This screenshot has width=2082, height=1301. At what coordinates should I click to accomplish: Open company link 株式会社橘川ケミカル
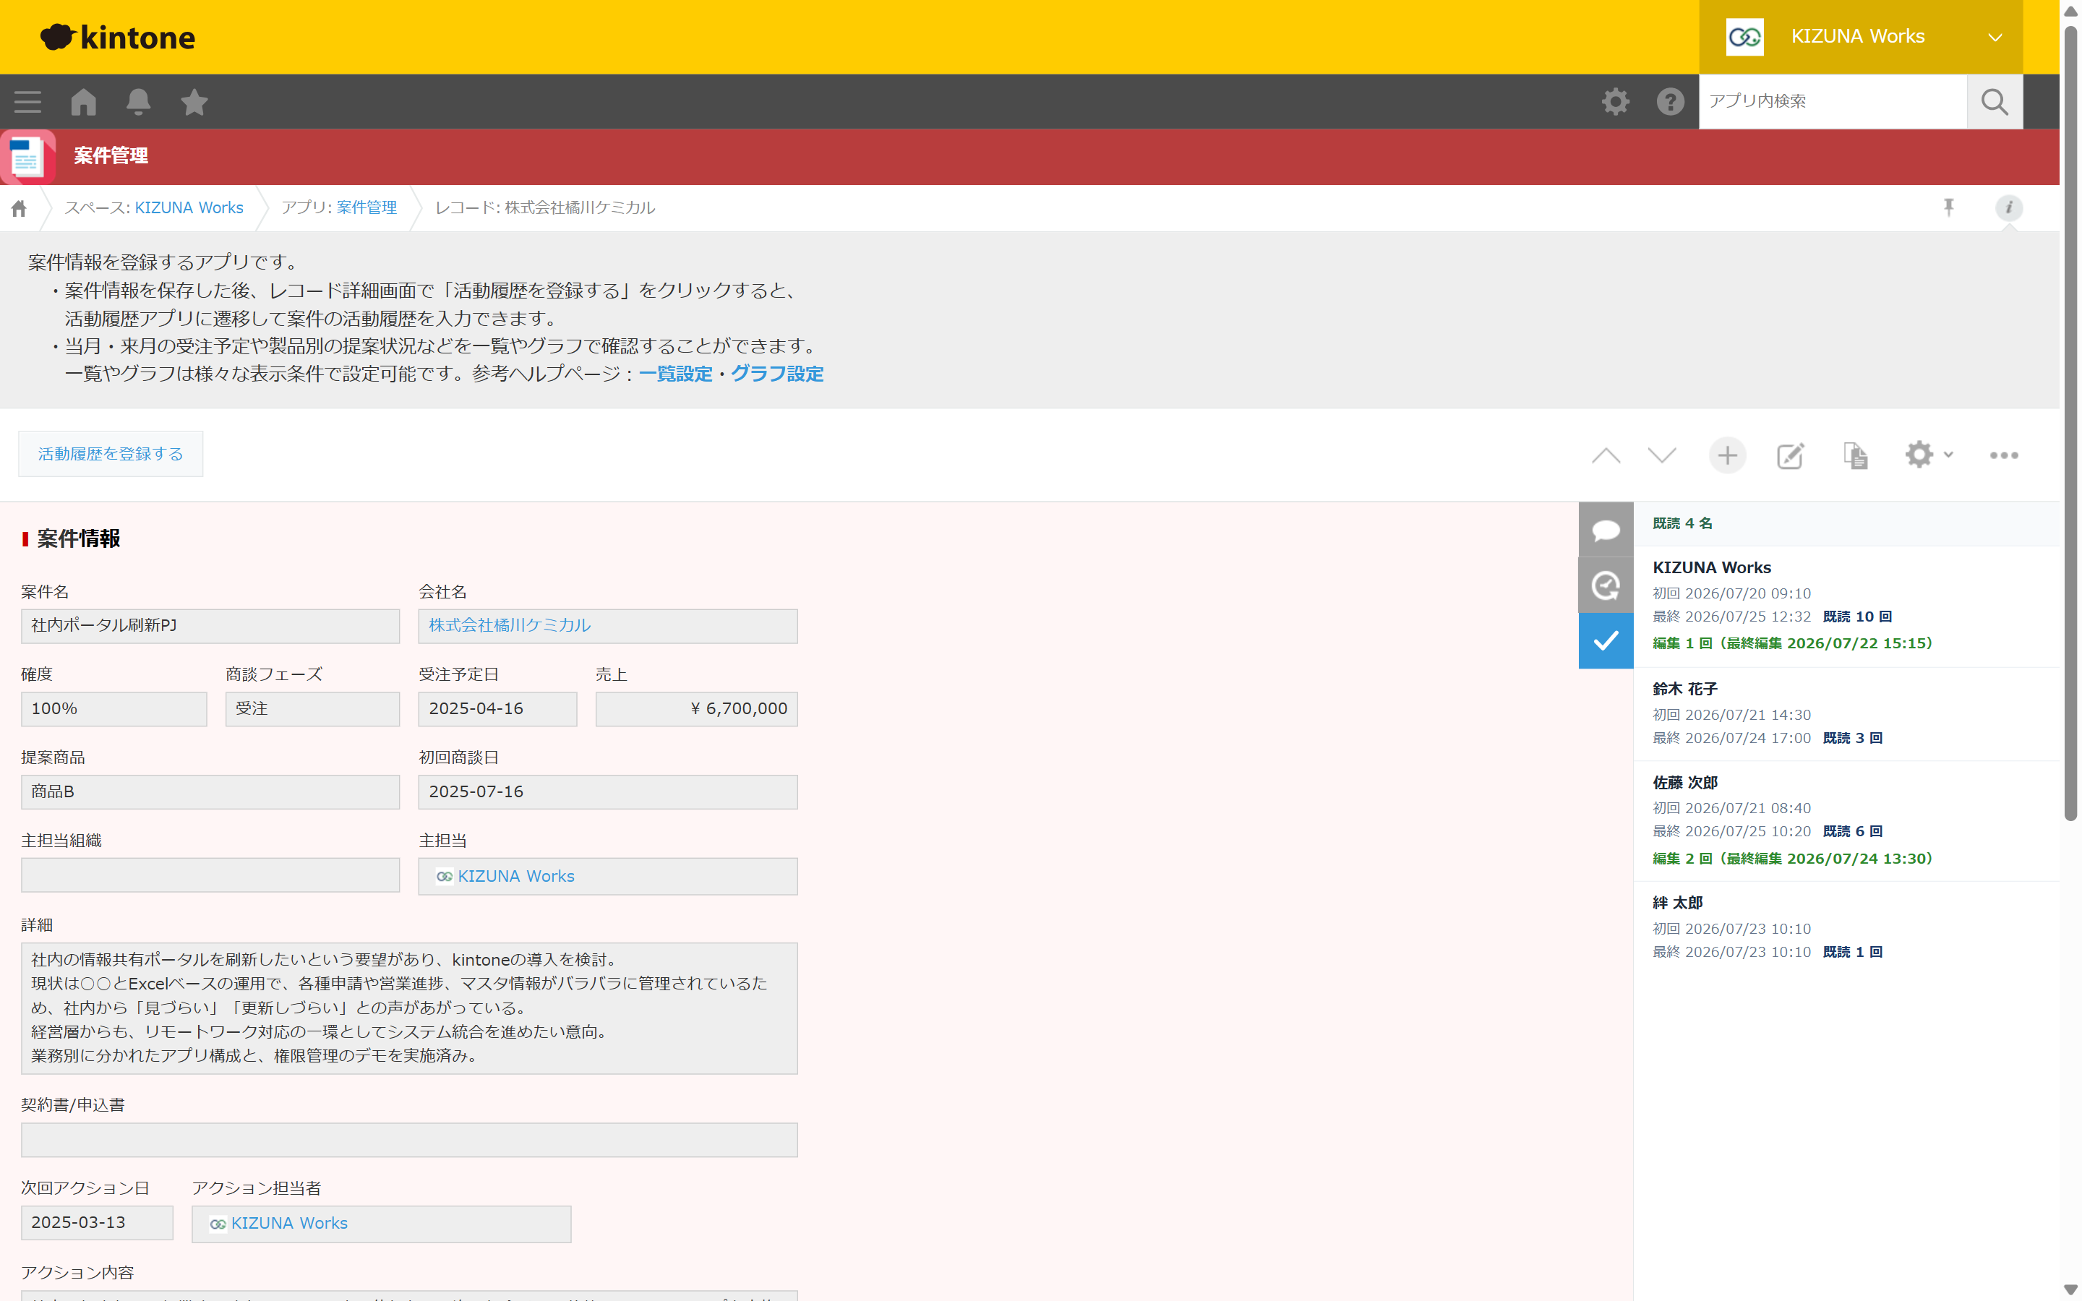point(510,624)
